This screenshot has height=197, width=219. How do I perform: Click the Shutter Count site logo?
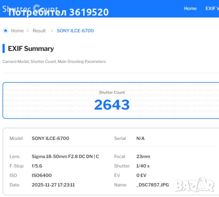pyautogui.click(x=30, y=9)
